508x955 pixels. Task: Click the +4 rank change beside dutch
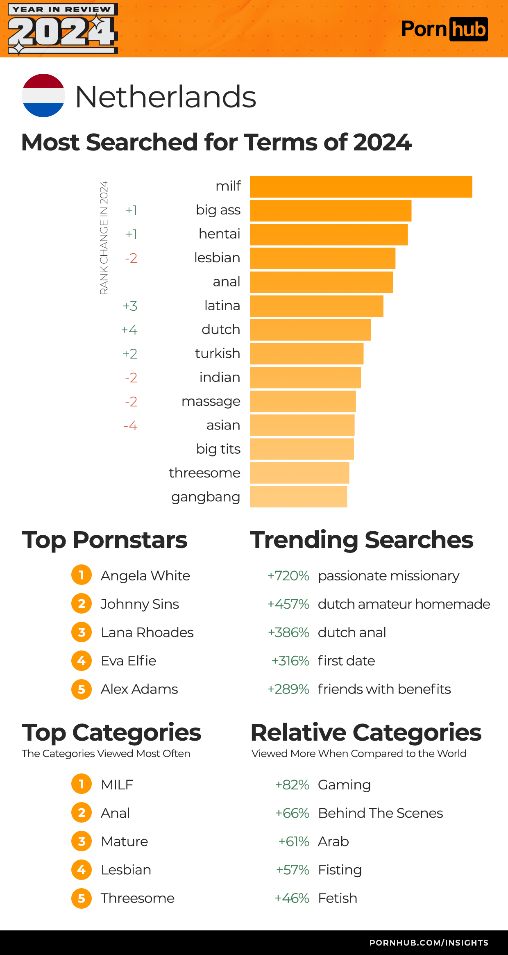129,330
